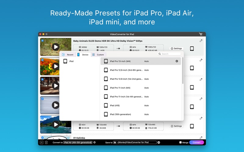Click the 01 Kalimba file name
Image resolution: width=244 pixels, height=152 pixels.
click(79, 138)
